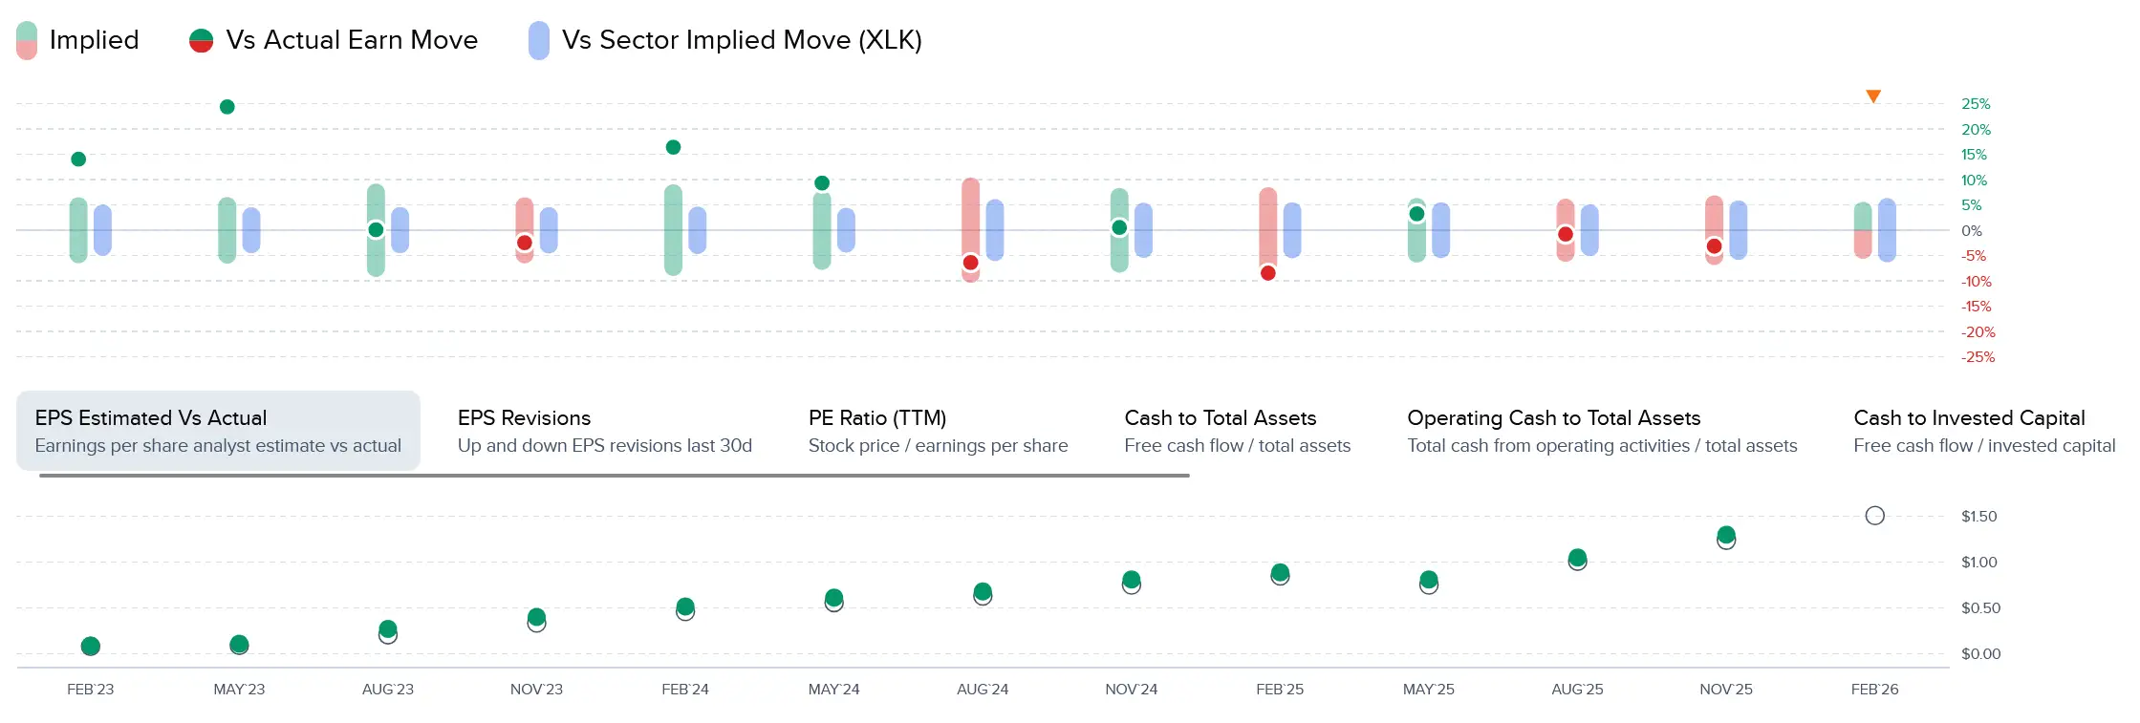Click the NOV'25 green EPS dot
This screenshot has height=723, width=2140.
[x=1726, y=535]
